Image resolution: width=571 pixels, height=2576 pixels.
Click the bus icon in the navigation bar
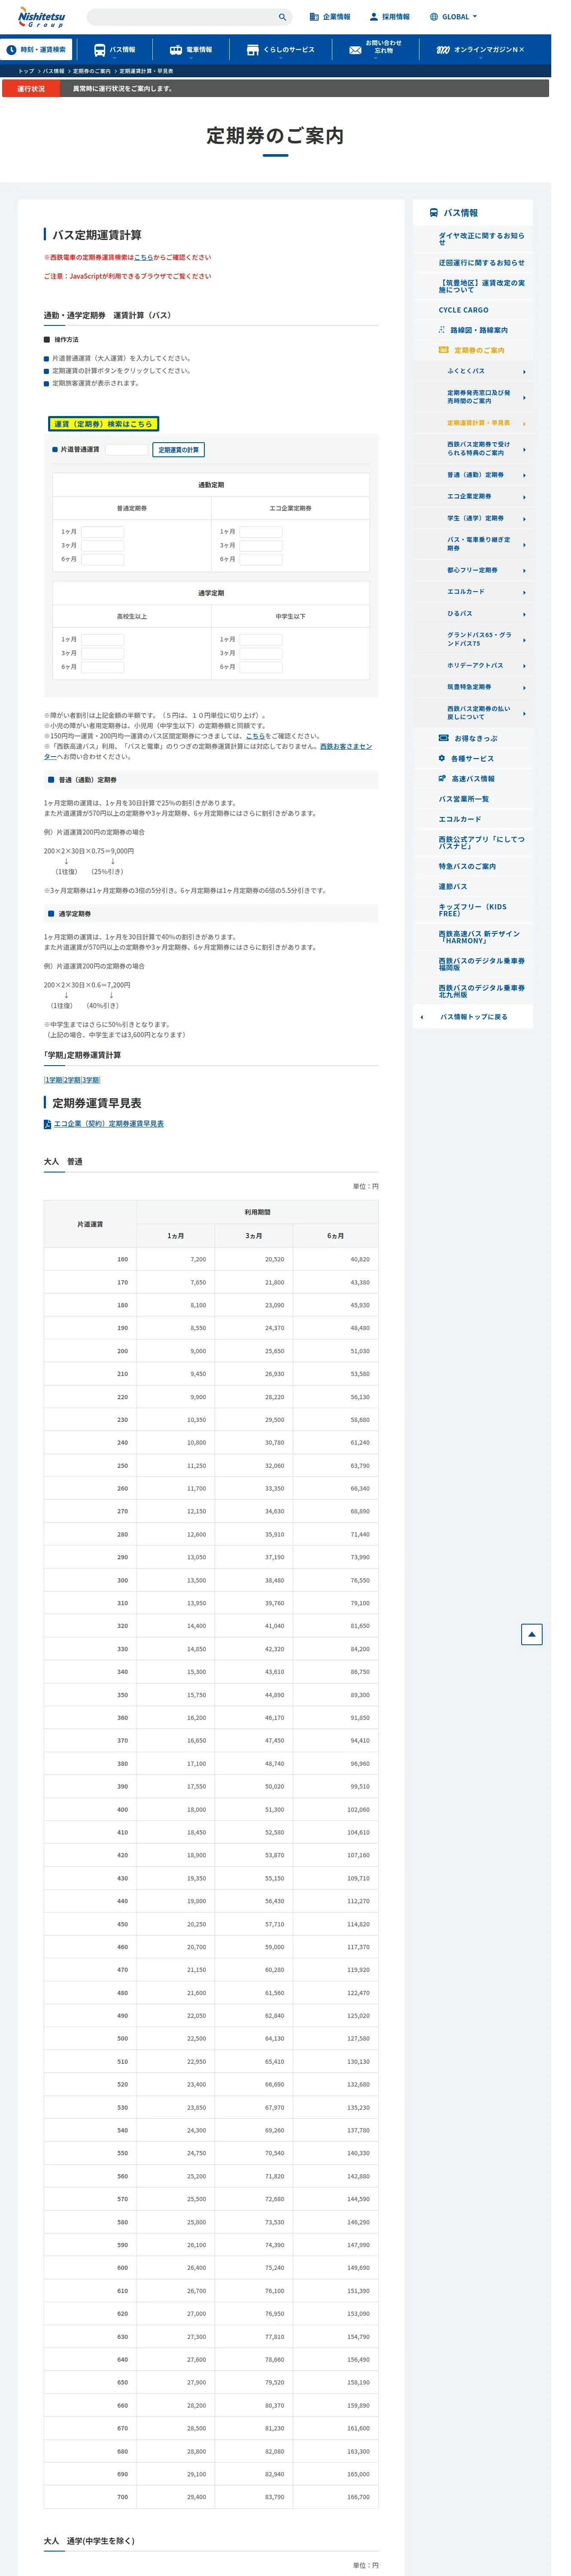pyautogui.click(x=100, y=49)
